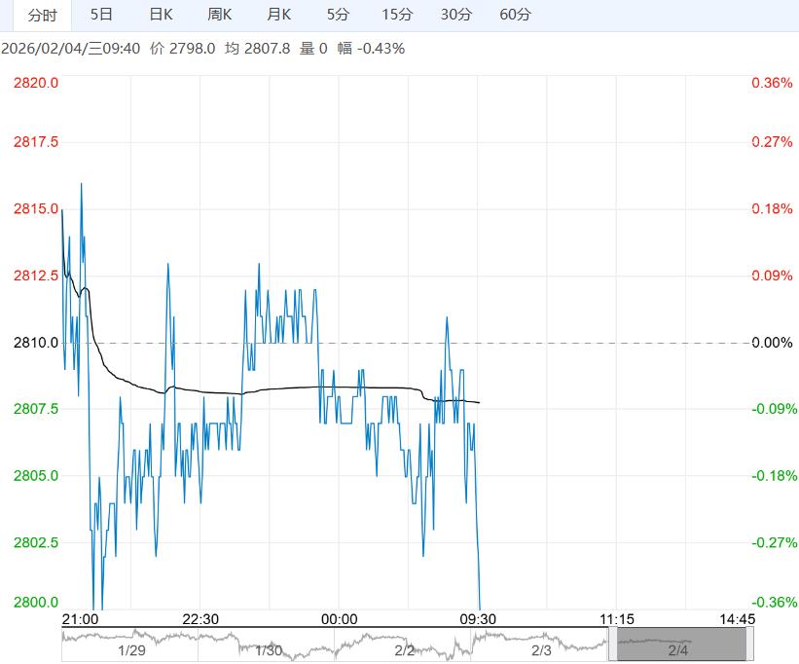Click the left handle of range slider
The height and width of the screenshot is (664, 799).
[612, 645]
